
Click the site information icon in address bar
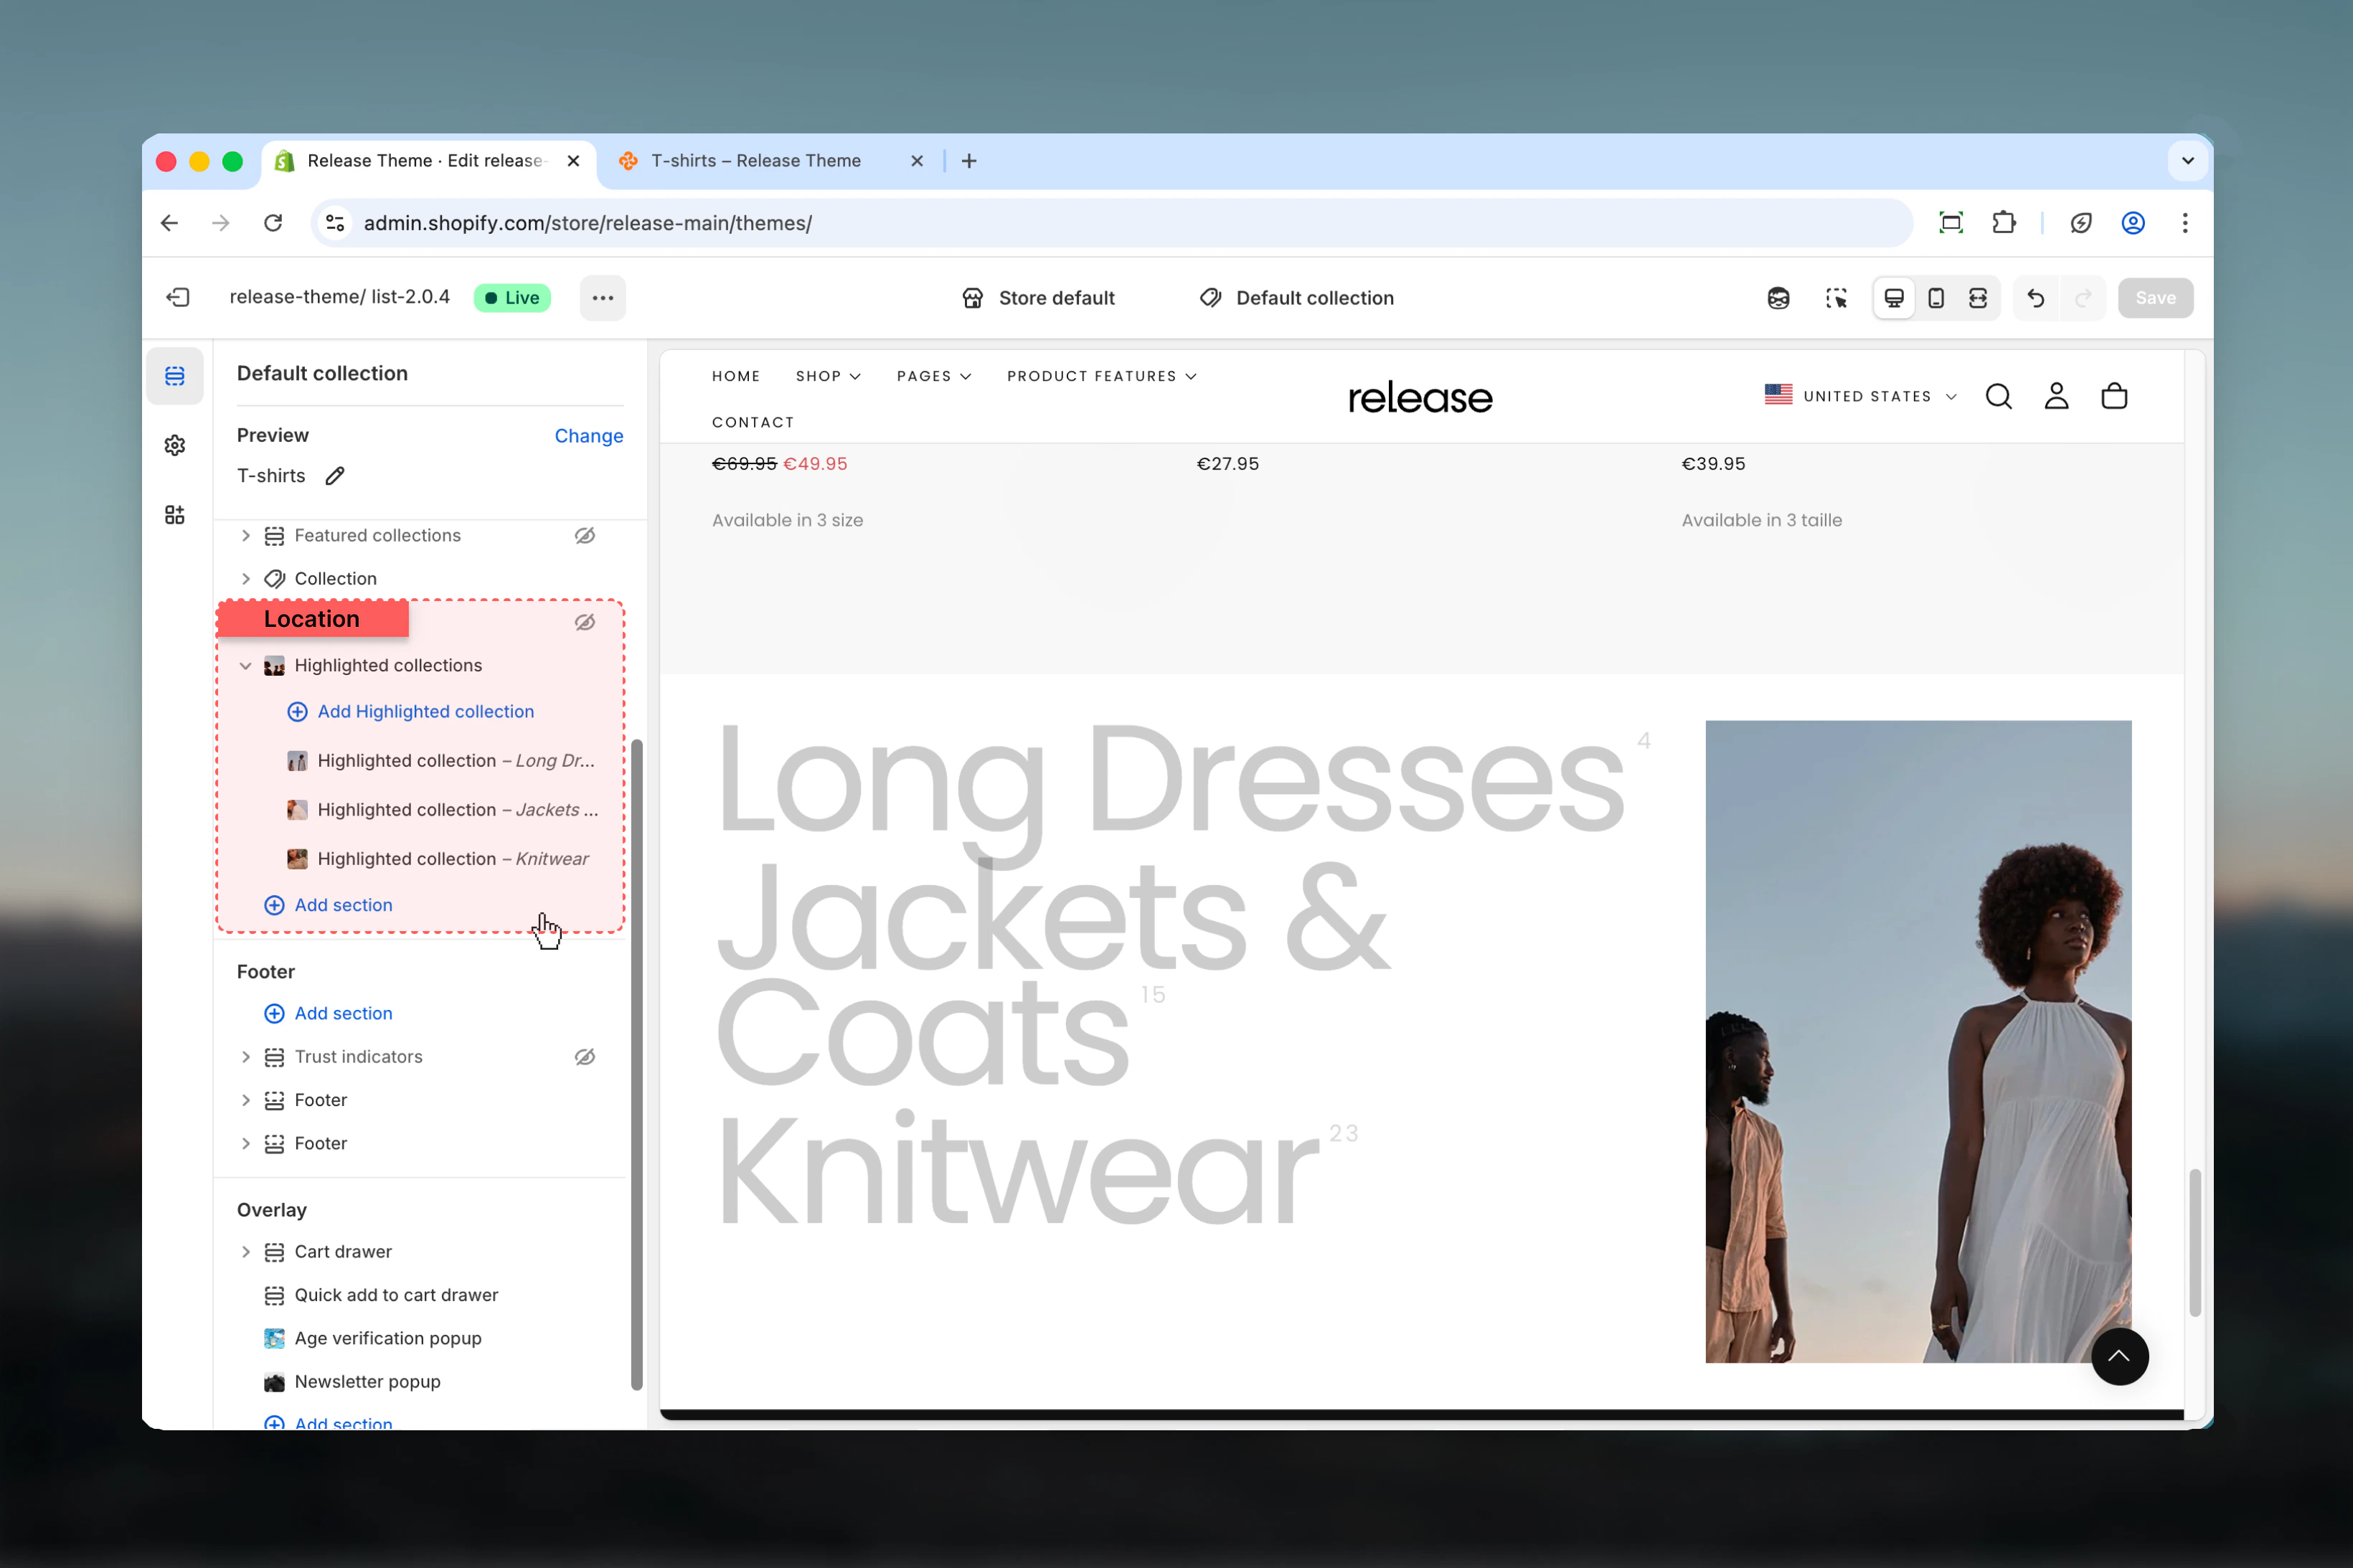[335, 223]
